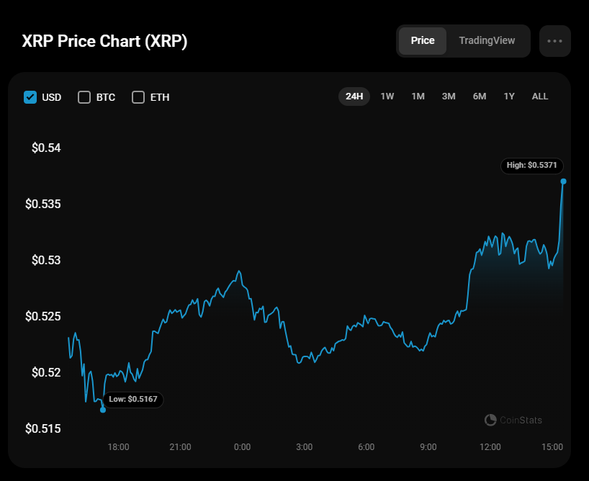
Task: Open the three-dots more options menu
Action: pyautogui.click(x=554, y=41)
